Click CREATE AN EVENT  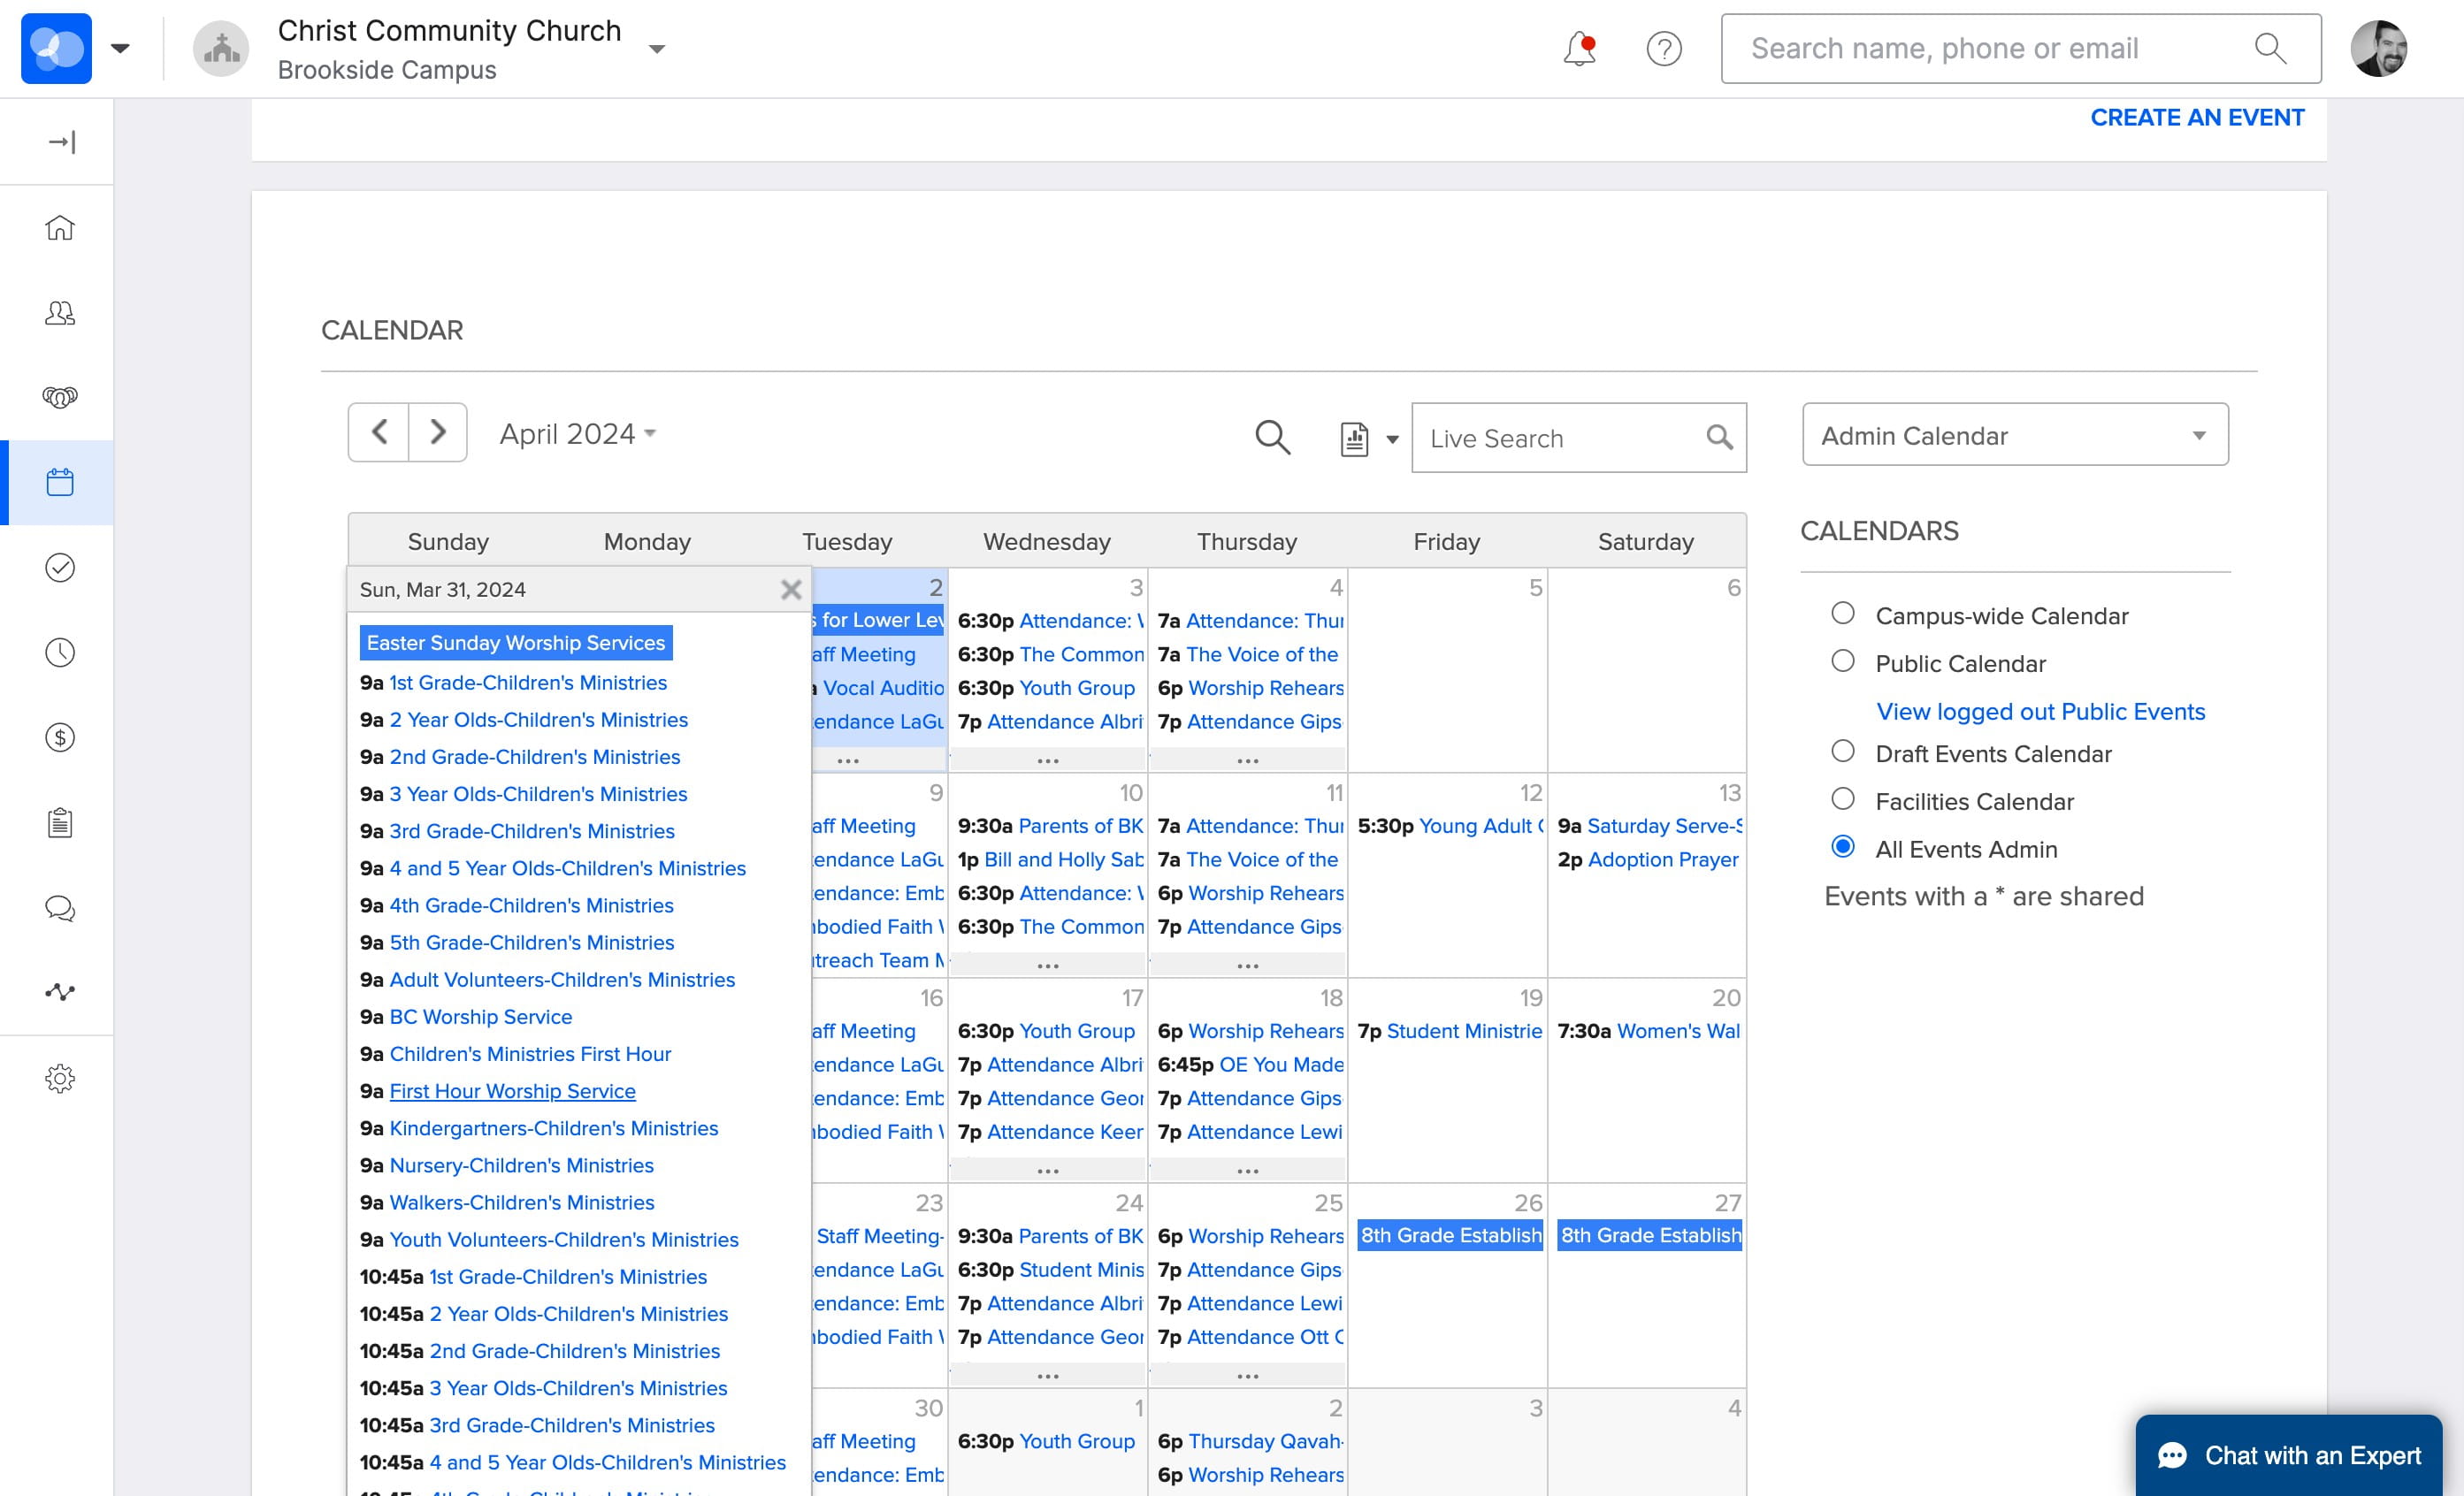tap(2197, 118)
